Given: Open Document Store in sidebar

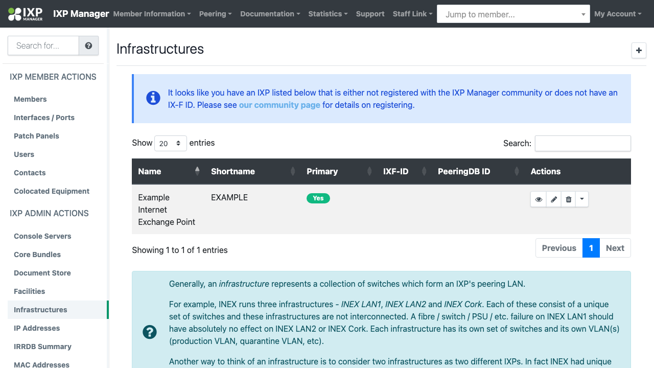Looking at the screenshot, I should click(42, 273).
